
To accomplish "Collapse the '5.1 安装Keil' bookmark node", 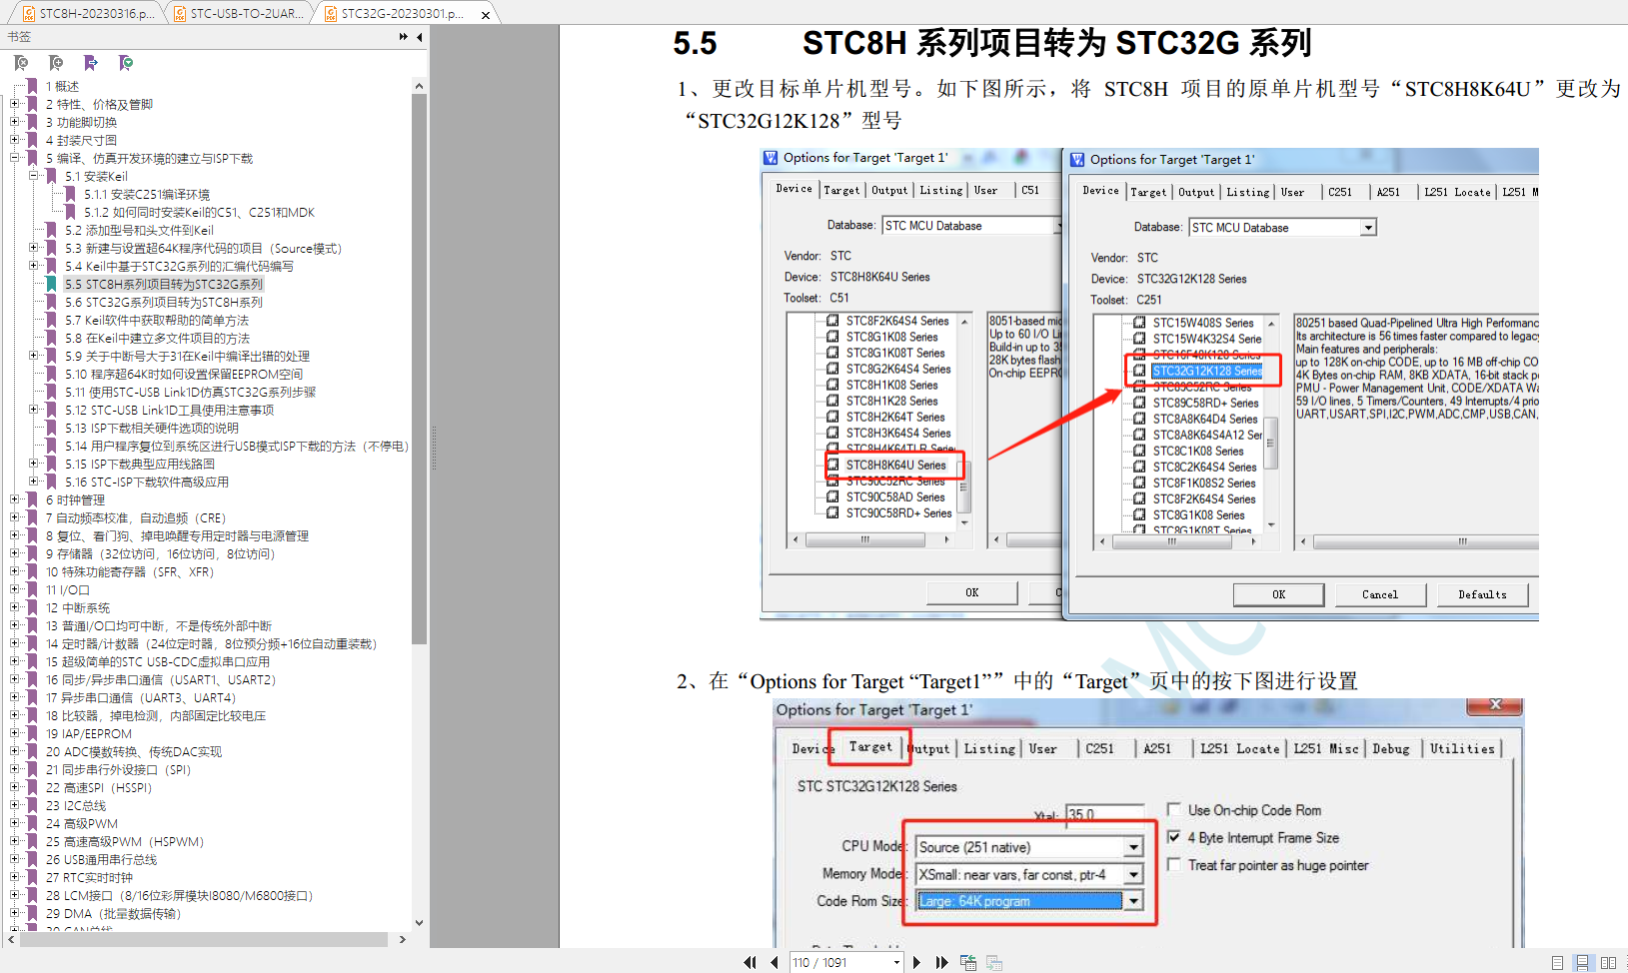I will click(34, 176).
